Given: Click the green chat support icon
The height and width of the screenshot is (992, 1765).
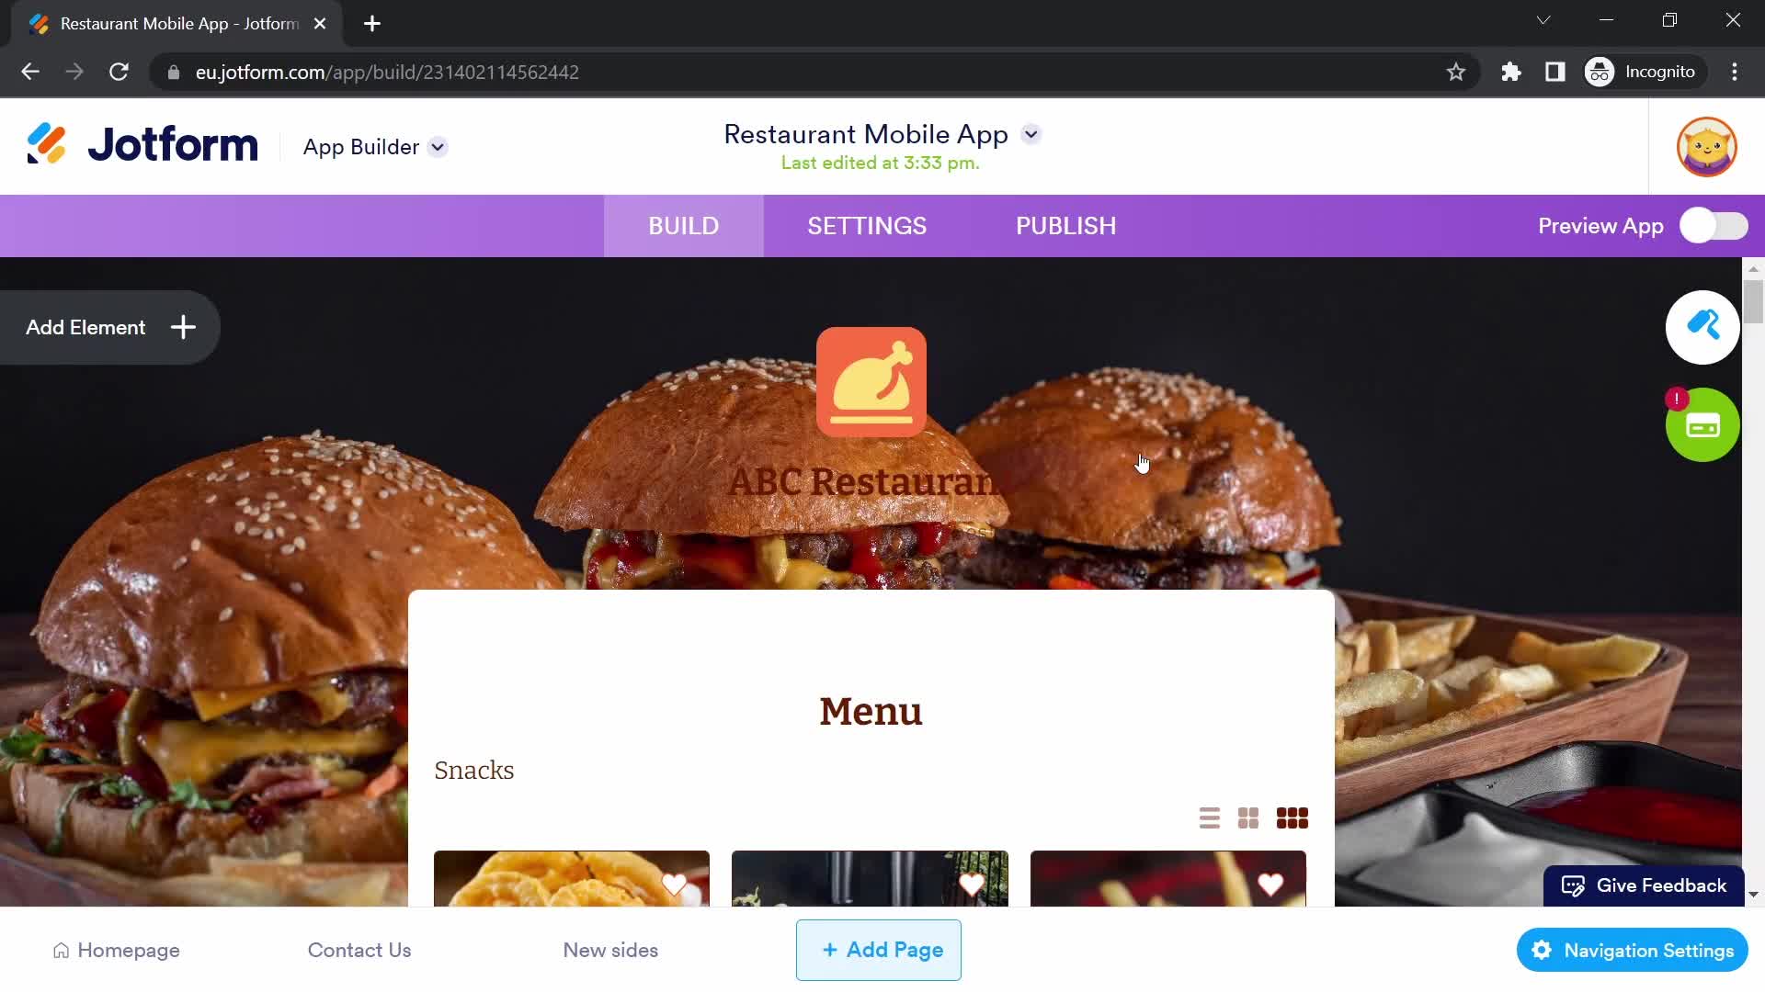Looking at the screenshot, I should pyautogui.click(x=1702, y=426).
